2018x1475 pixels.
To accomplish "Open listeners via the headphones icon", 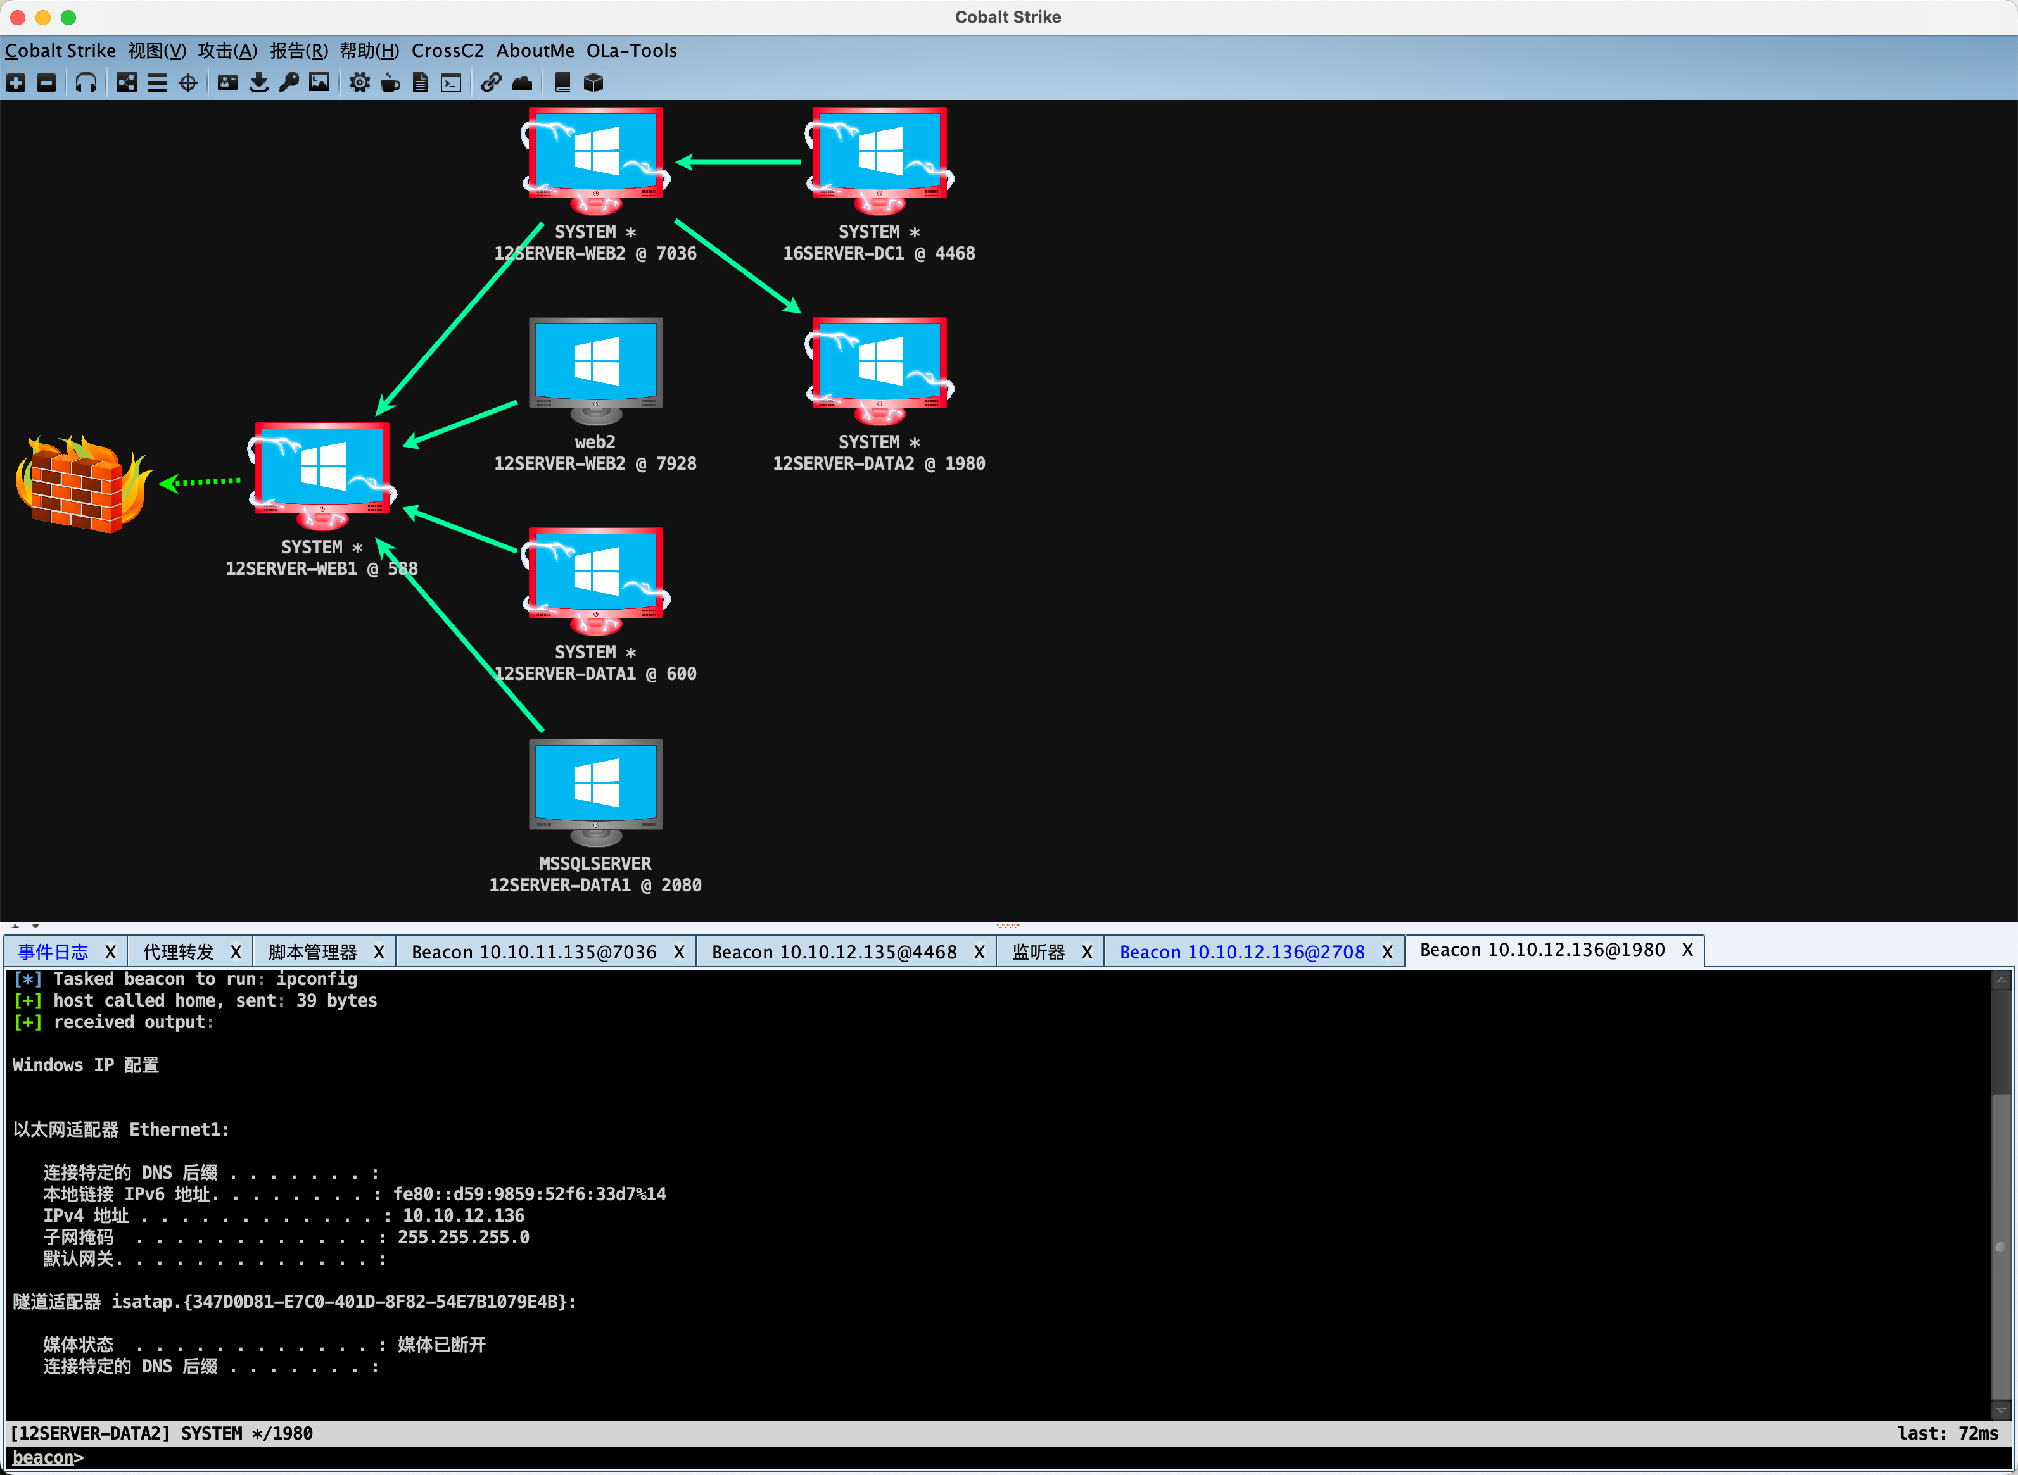I will 86,83.
